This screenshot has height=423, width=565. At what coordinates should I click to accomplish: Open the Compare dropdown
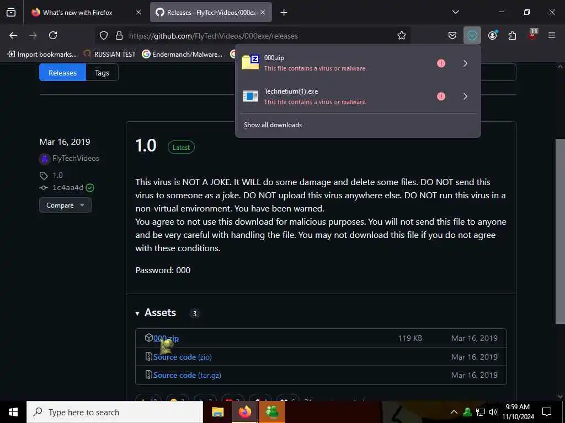(65, 205)
